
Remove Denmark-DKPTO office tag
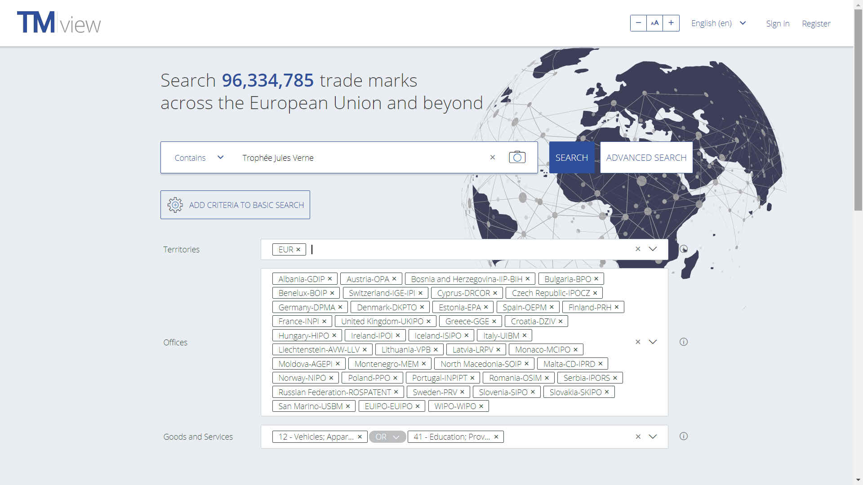422,307
